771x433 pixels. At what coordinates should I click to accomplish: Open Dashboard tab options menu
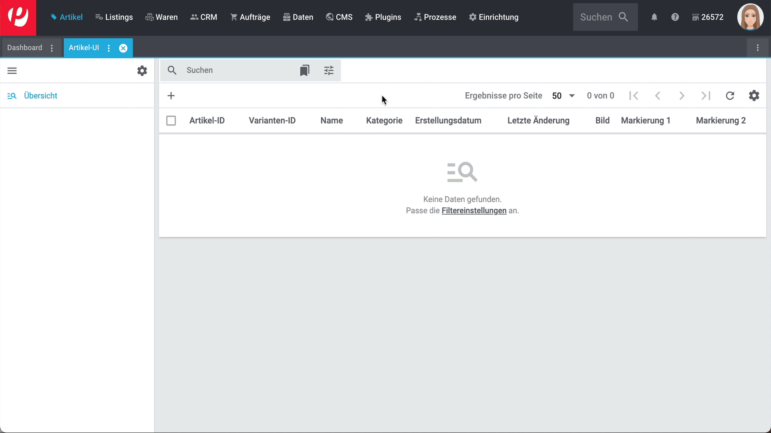pos(52,48)
